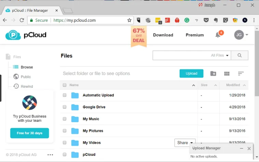Open a new browser tab
Viewport: 259px width, 162px height.
pos(68,11)
